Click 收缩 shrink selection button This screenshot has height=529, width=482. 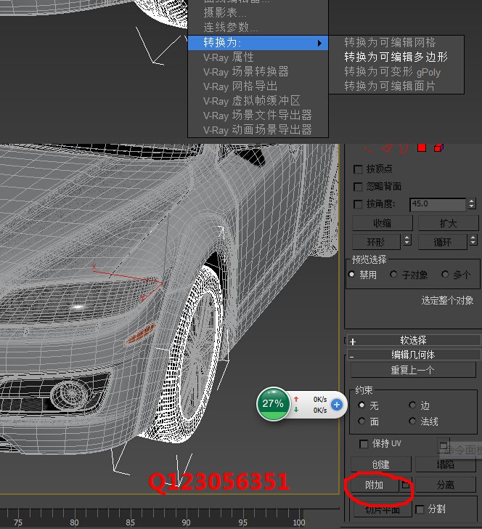coord(383,223)
